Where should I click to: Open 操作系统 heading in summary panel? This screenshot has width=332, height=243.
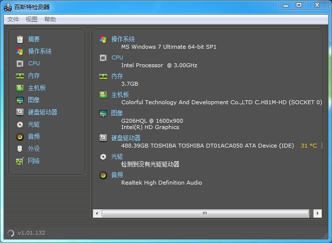coord(123,39)
